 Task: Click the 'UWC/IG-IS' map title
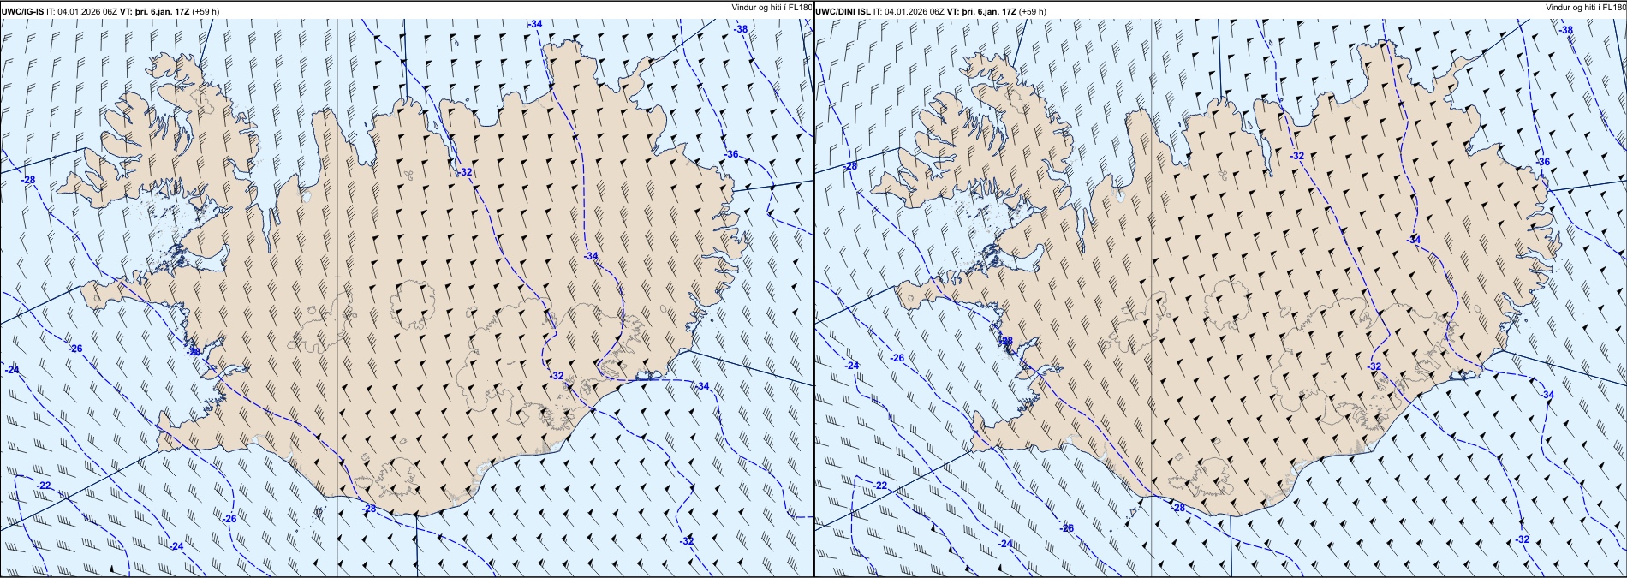tap(23, 11)
